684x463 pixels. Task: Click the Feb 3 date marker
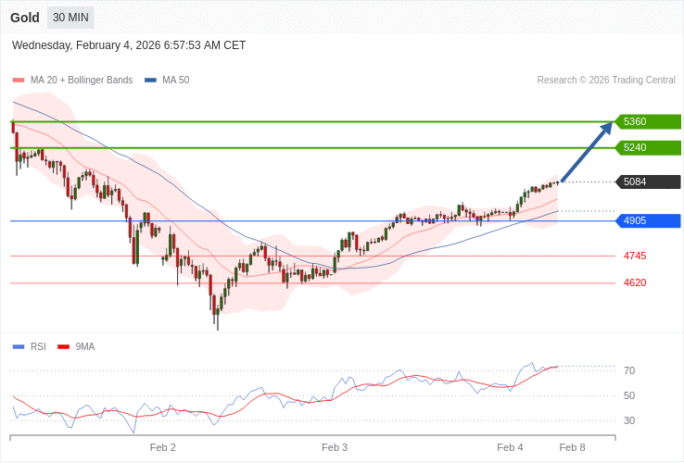coord(335,447)
